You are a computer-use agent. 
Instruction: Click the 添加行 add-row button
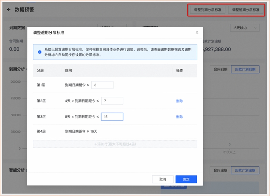[115, 144]
